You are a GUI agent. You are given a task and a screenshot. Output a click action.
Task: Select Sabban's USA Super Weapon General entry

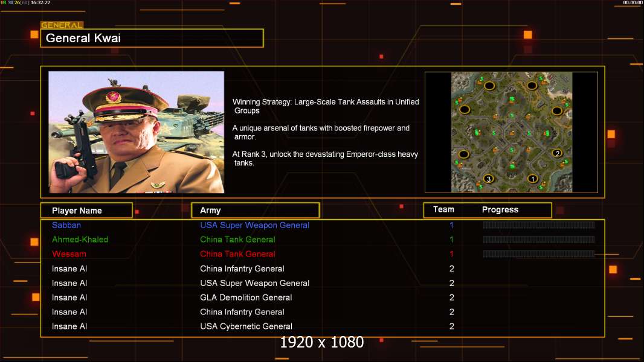click(255, 225)
